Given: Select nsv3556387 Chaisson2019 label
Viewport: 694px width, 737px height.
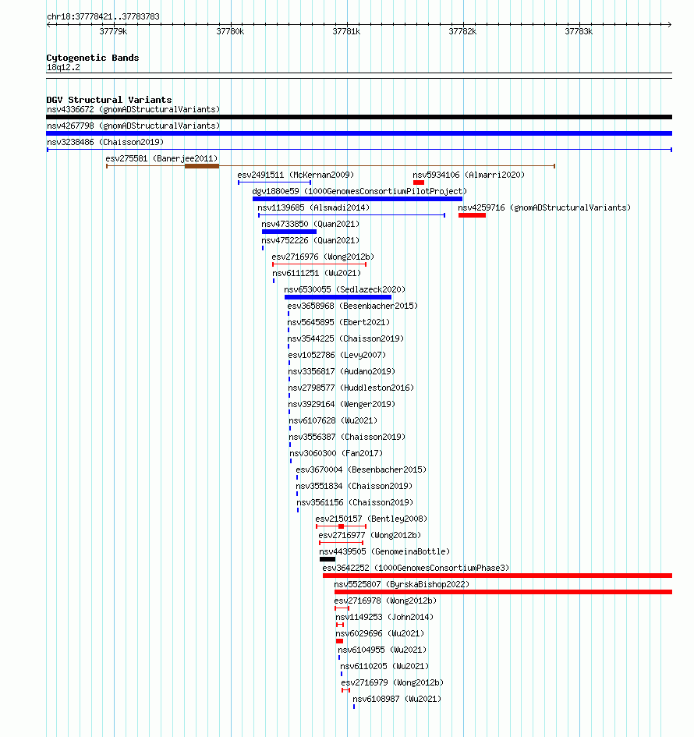Looking at the screenshot, I should point(347,437).
